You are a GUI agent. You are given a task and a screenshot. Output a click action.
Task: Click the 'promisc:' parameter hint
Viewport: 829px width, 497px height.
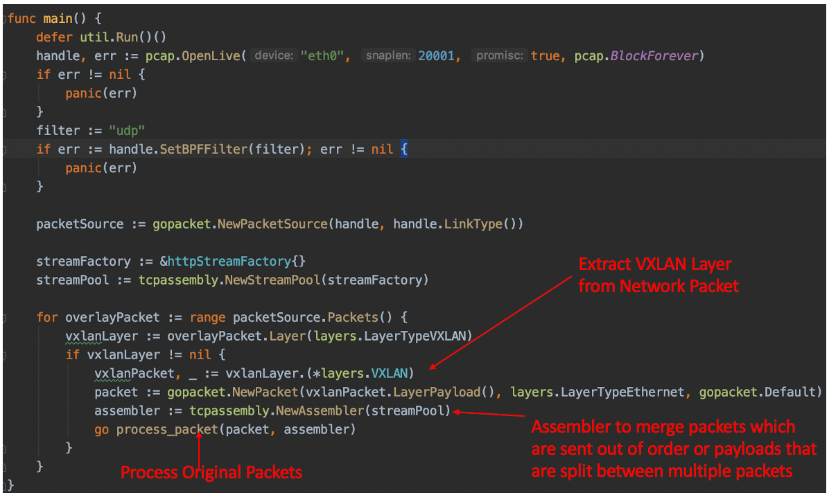point(500,55)
